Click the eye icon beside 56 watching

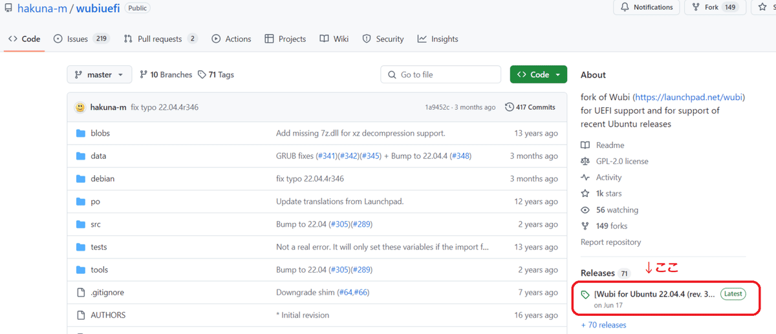click(585, 210)
